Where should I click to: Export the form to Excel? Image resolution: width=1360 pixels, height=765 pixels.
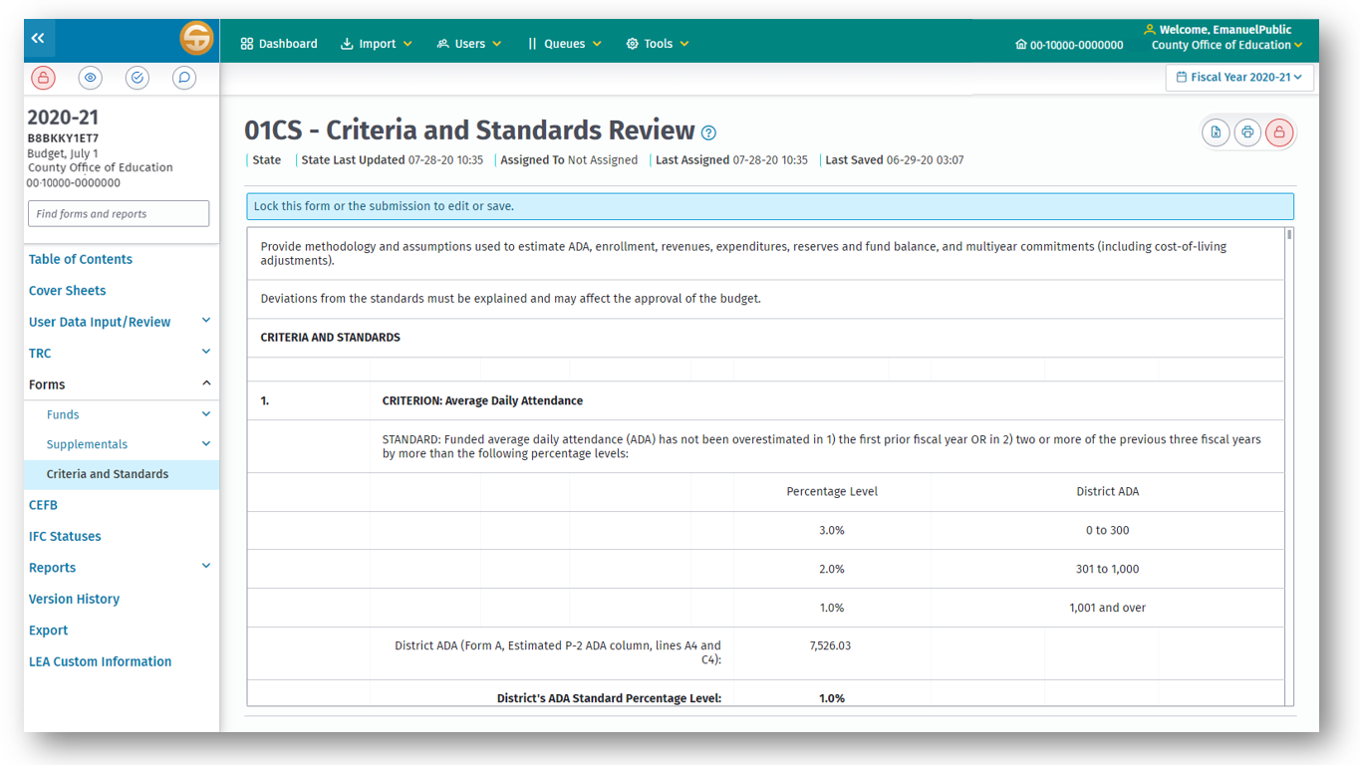coord(1216,131)
